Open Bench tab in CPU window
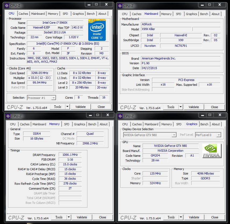This screenshot has height=224, width=230. click(x=91, y=14)
